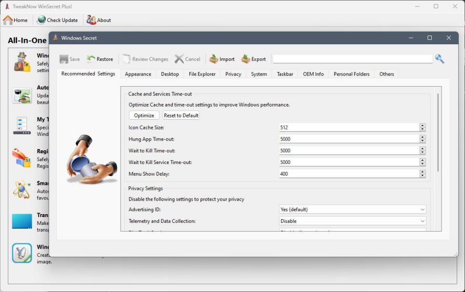Click the Optimize button
The height and width of the screenshot is (292, 465).
tap(144, 115)
